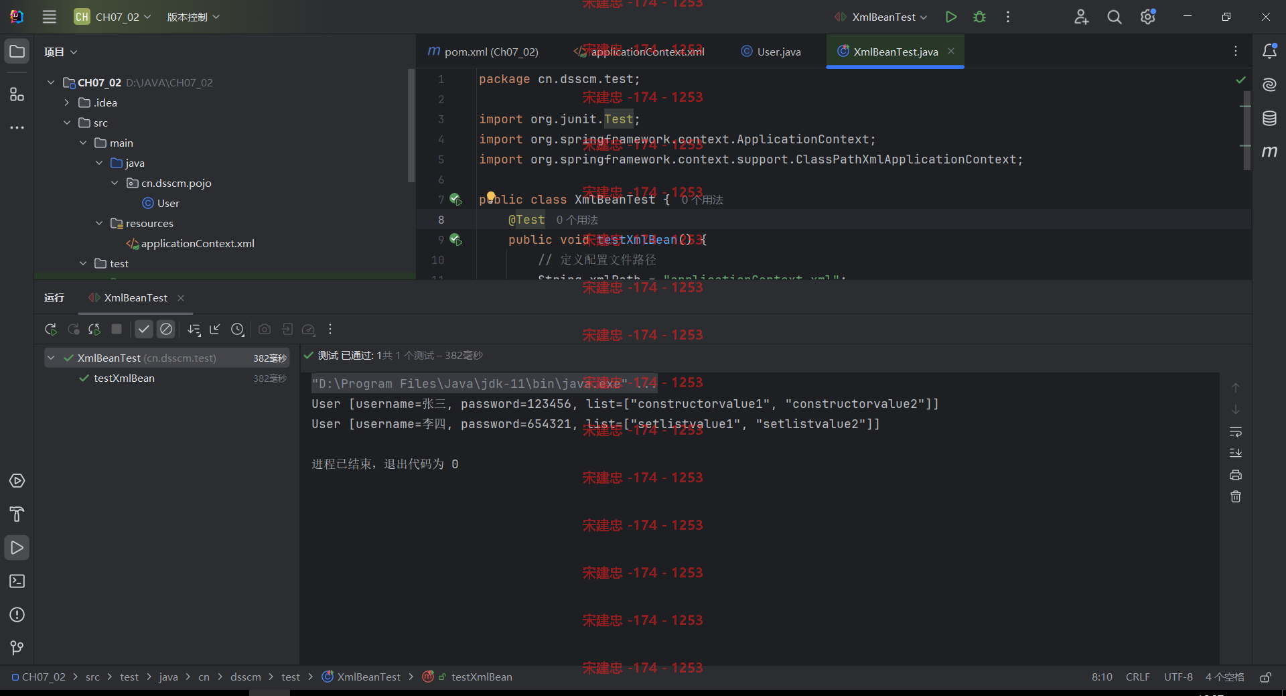Clear console with trash icon

click(x=1236, y=496)
